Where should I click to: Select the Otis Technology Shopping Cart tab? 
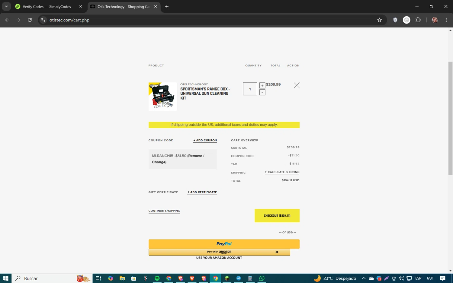[124, 7]
